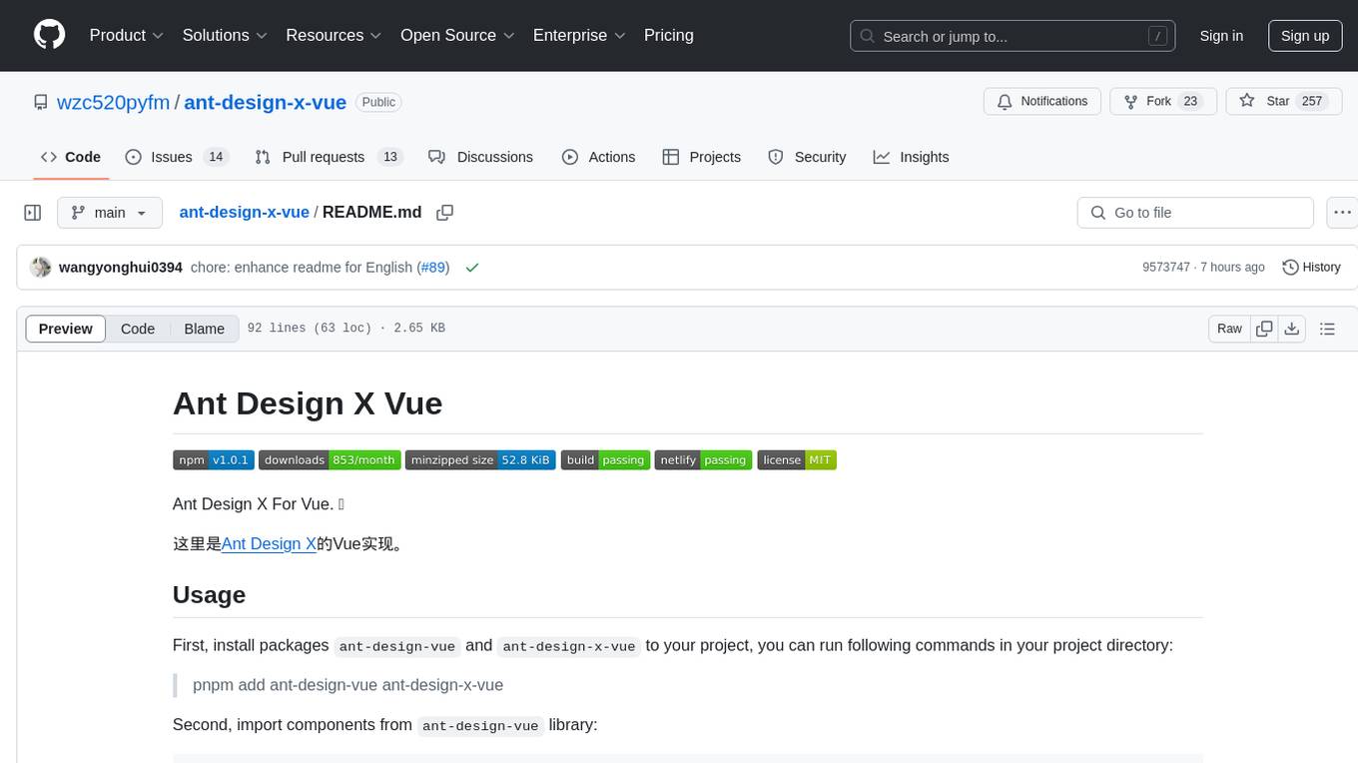
Task: Open the wzc520pyfm owner profile
Action: point(113,102)
